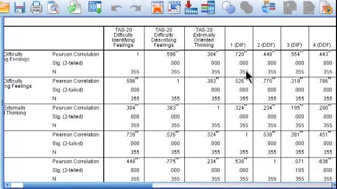337x189 pixels.
Task: Click the .720 correlation in the first row
Action: (241, 54)
